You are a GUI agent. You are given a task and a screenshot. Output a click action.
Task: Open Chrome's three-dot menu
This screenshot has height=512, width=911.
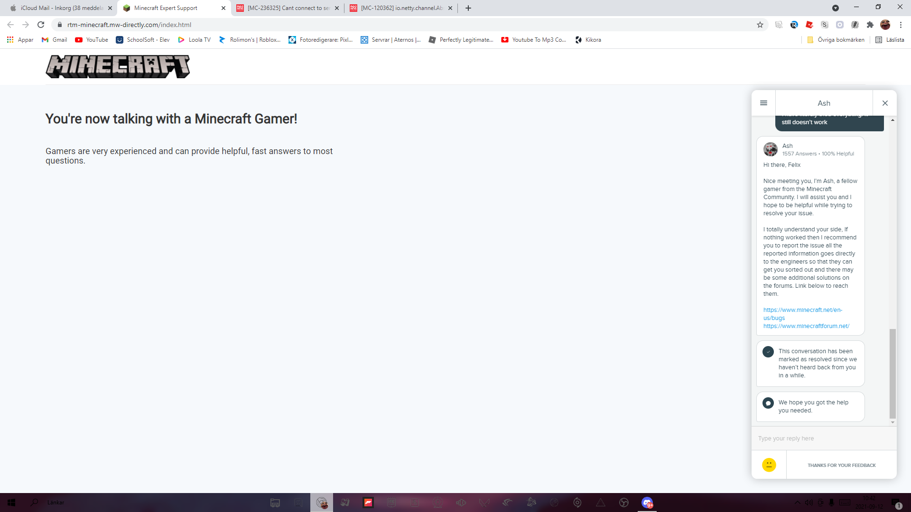click(901, 25)
